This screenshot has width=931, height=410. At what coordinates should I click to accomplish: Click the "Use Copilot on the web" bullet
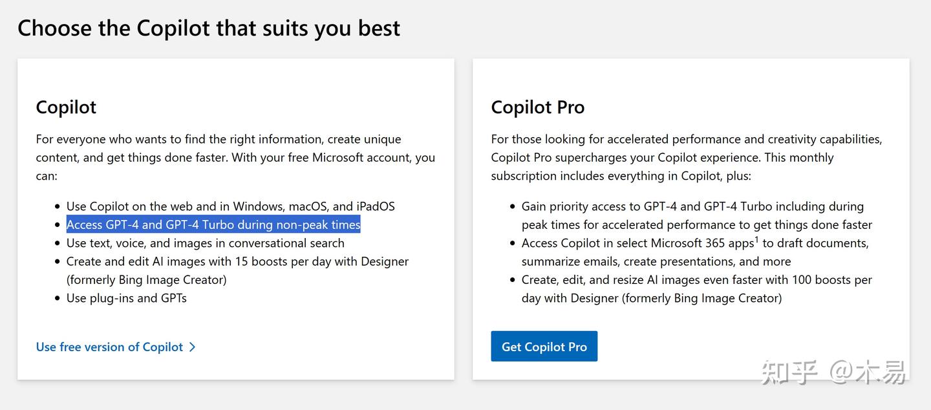coord(230,206)
